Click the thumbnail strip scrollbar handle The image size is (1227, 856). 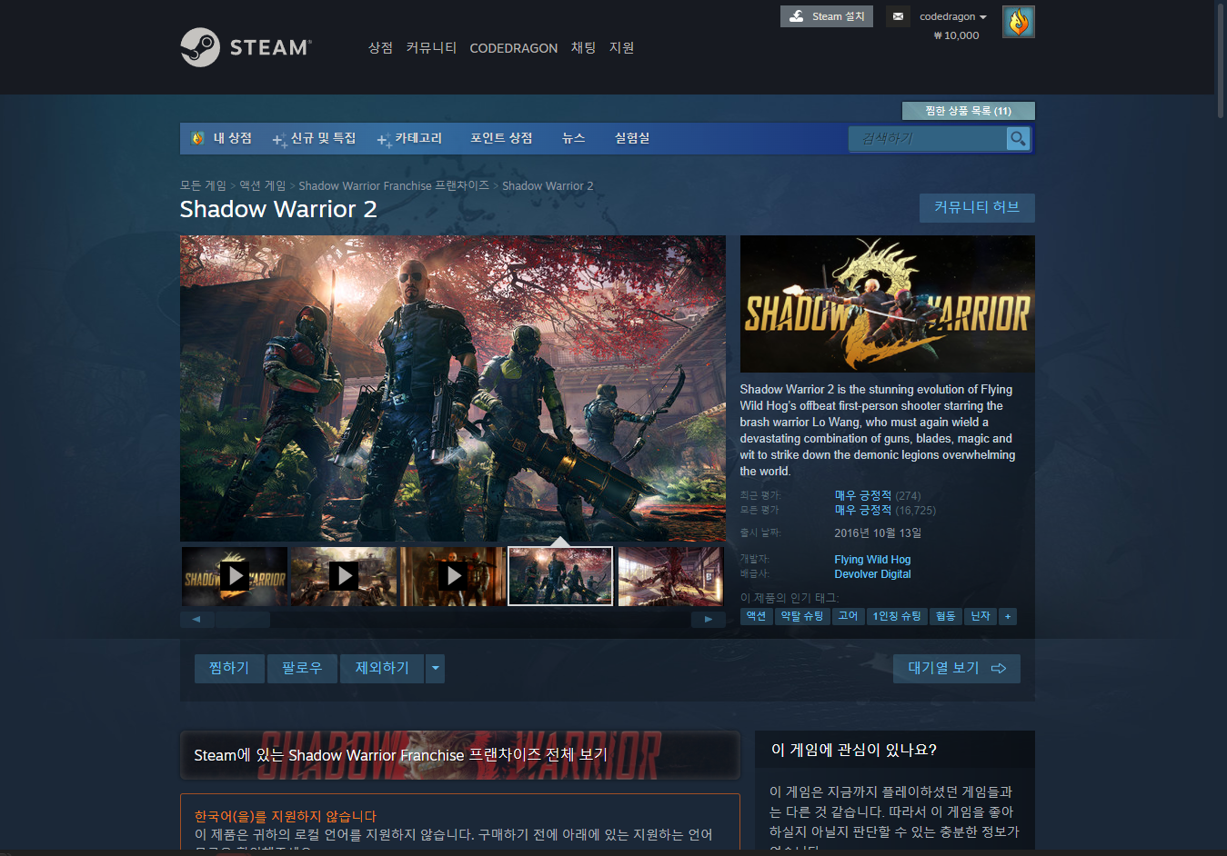coord(243,620)
